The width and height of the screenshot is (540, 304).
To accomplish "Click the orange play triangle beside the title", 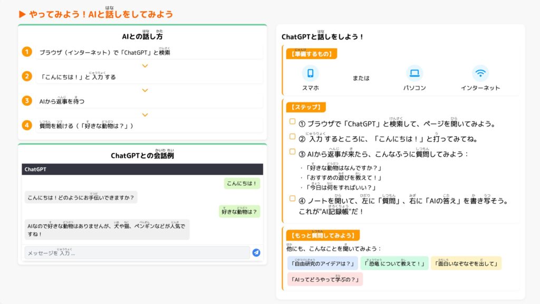I will [22, 14].
